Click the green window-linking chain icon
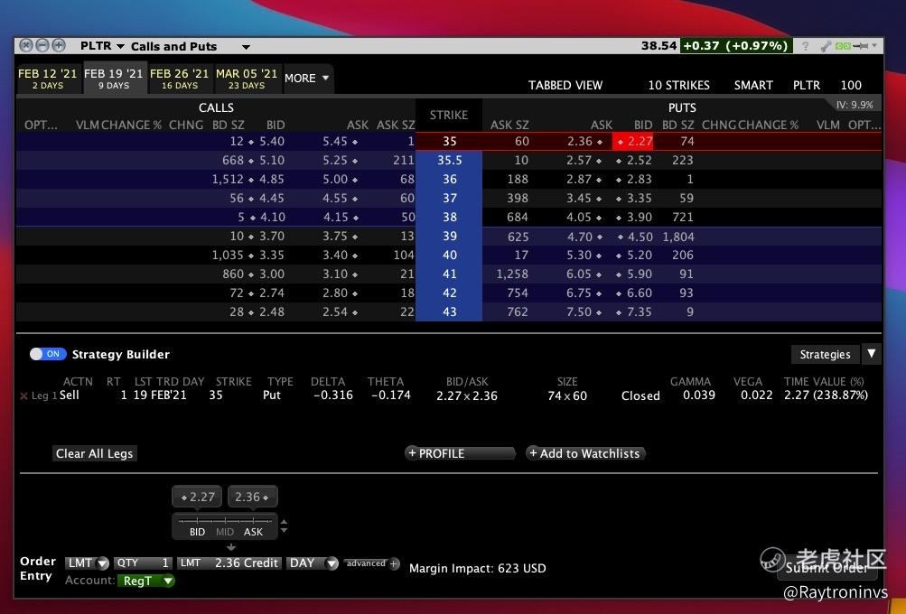The height and width of the screenshot is (614, 906). [x=843, y=46]
